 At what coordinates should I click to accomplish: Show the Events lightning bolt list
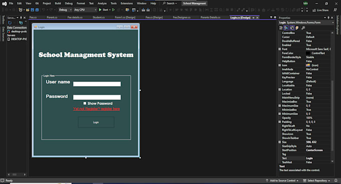tap(297, 28)
